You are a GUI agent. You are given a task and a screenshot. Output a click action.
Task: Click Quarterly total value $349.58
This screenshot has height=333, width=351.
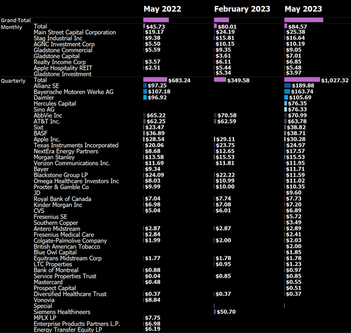239,81
